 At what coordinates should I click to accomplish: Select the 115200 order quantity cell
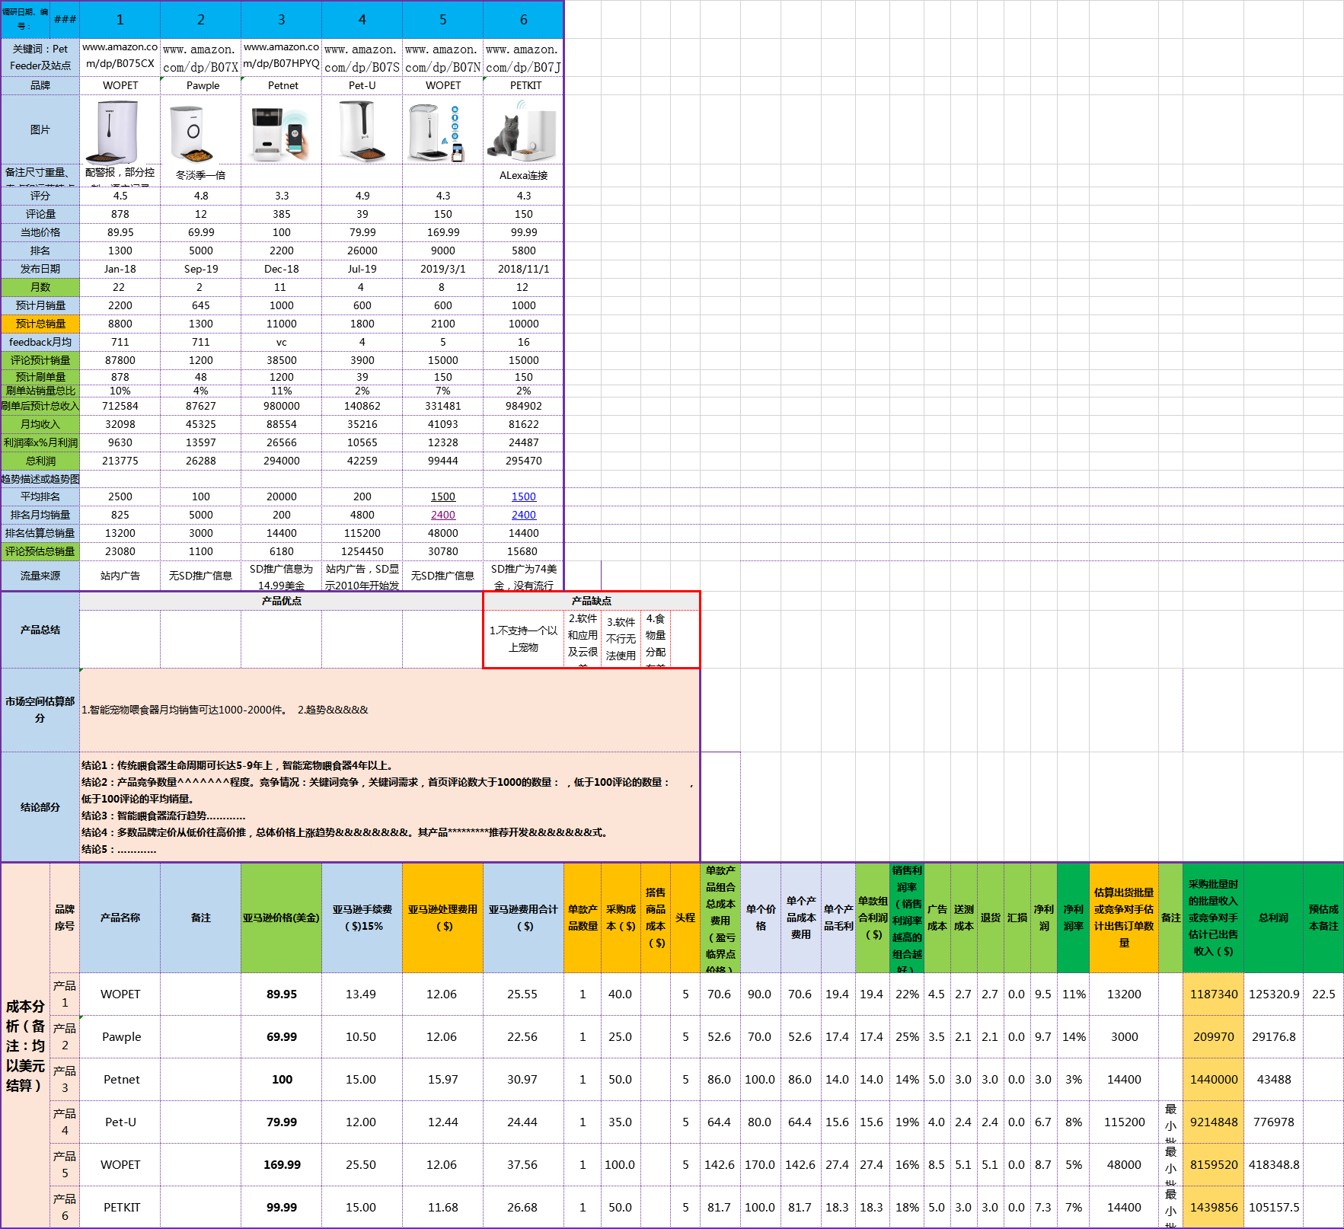(x=1124, y=1122)
